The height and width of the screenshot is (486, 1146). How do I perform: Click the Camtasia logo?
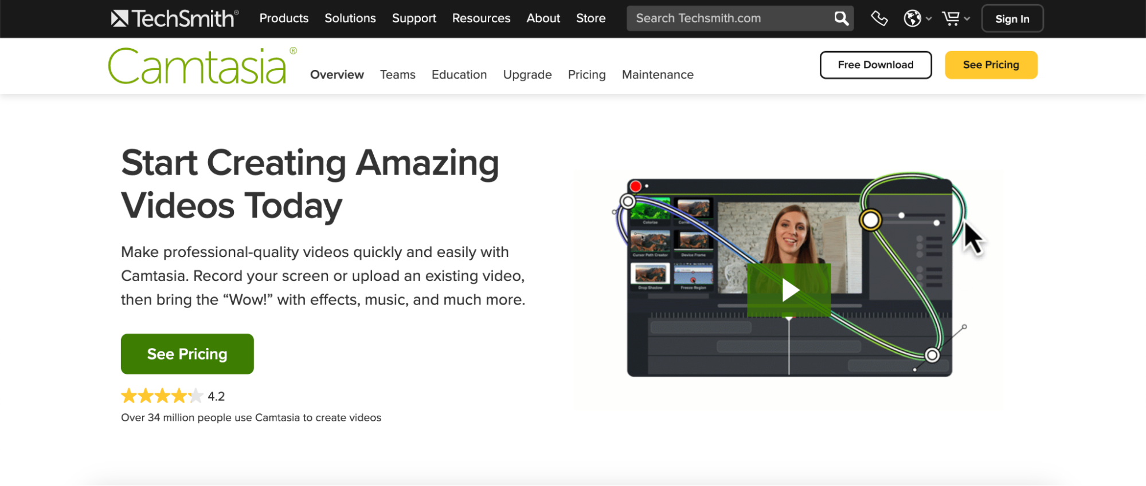(x=202, y=66)
